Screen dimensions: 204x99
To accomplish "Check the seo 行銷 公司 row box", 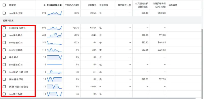I will click(x=4, y=42).
